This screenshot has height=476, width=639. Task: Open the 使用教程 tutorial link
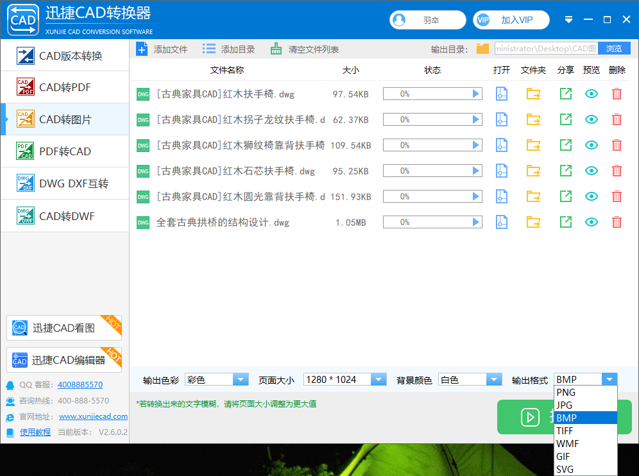35,432
